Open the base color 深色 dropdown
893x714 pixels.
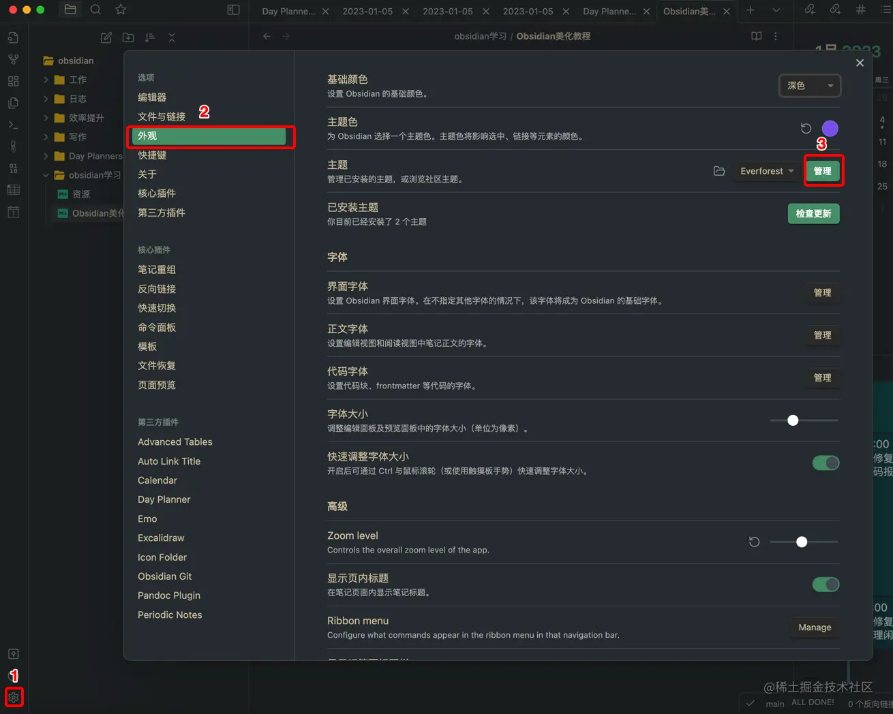tap(810, 86)
